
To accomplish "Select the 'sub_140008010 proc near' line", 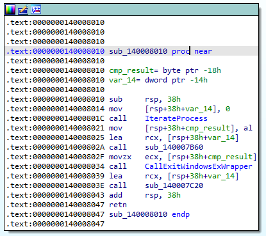I will point(131,51).
